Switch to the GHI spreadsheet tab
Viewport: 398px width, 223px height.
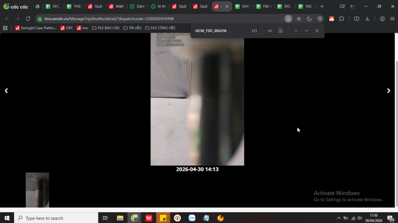point(243,7)
